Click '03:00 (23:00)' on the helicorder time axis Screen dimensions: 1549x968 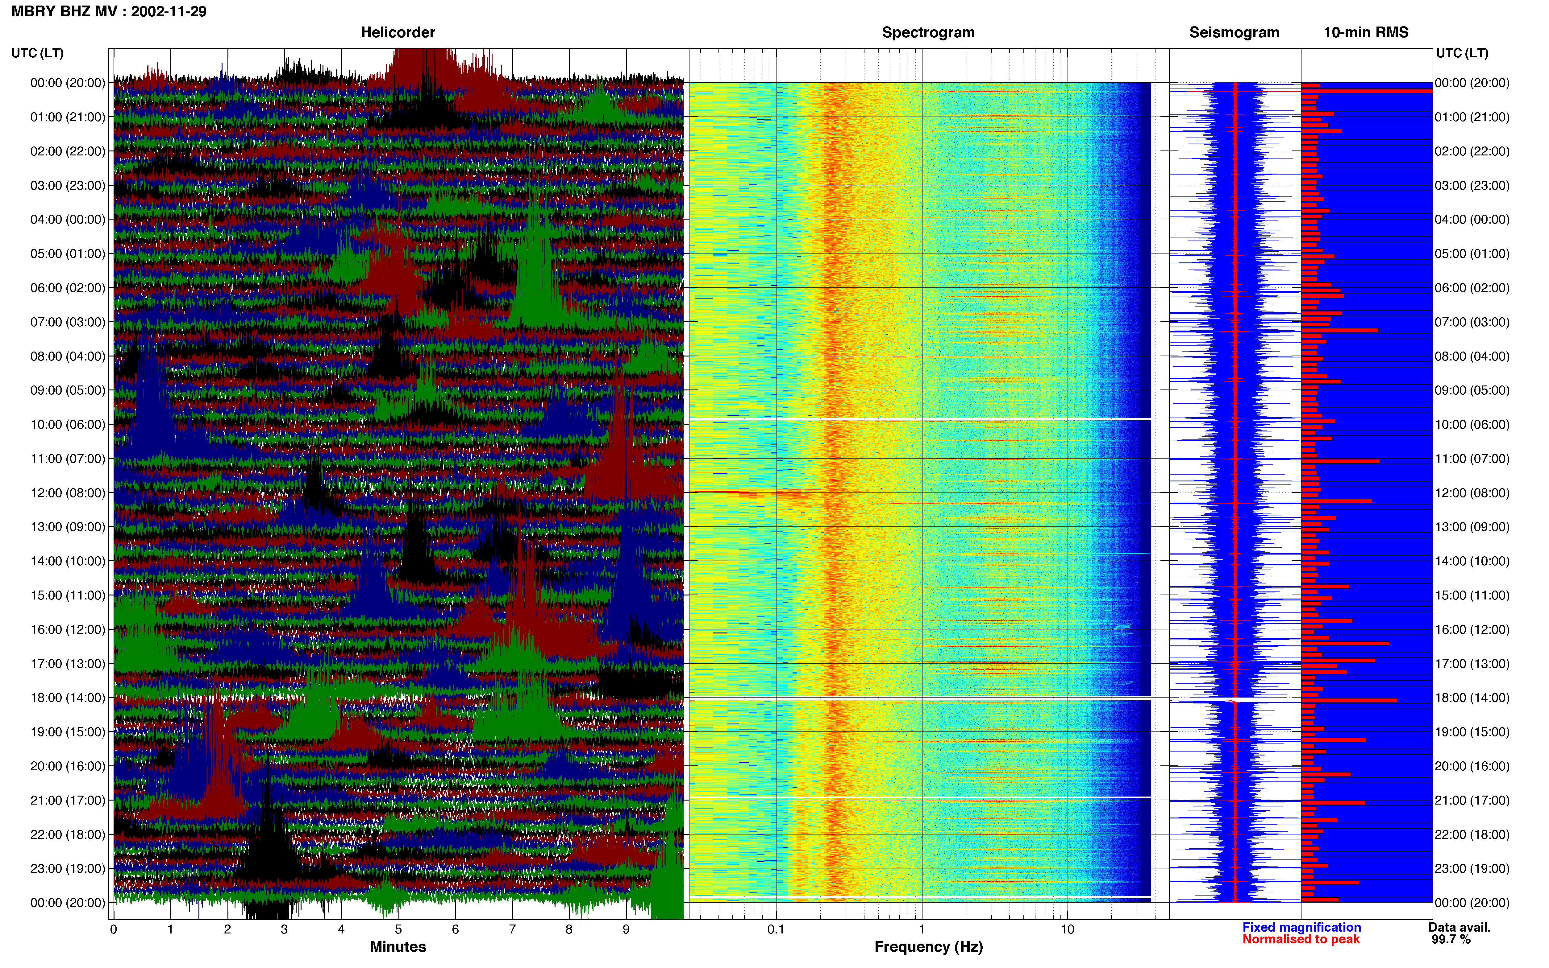pyautogui.click(x=68, y=185)
